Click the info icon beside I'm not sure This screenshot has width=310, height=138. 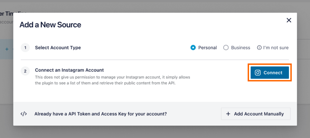pyautogui.click(x=259, y=48)
